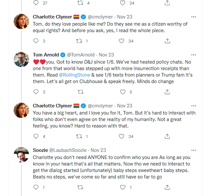Like Tom Arnold's tweet about Clubhouse

tap(123, 92)
